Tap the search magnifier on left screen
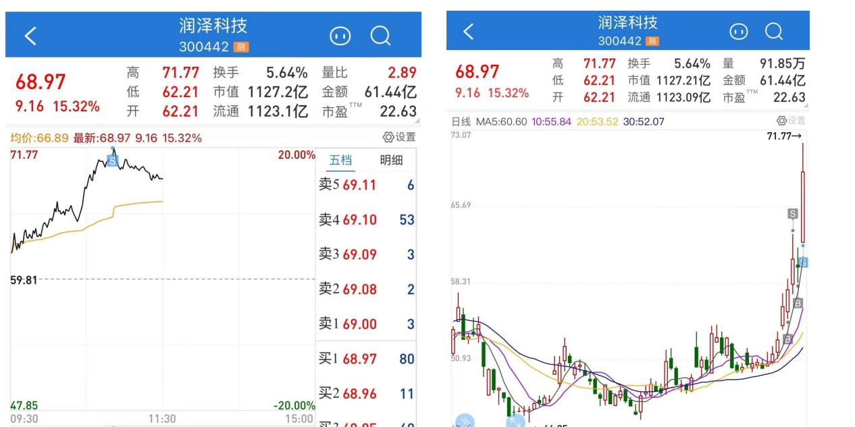The image size is (855, 427). pos(382,36)
